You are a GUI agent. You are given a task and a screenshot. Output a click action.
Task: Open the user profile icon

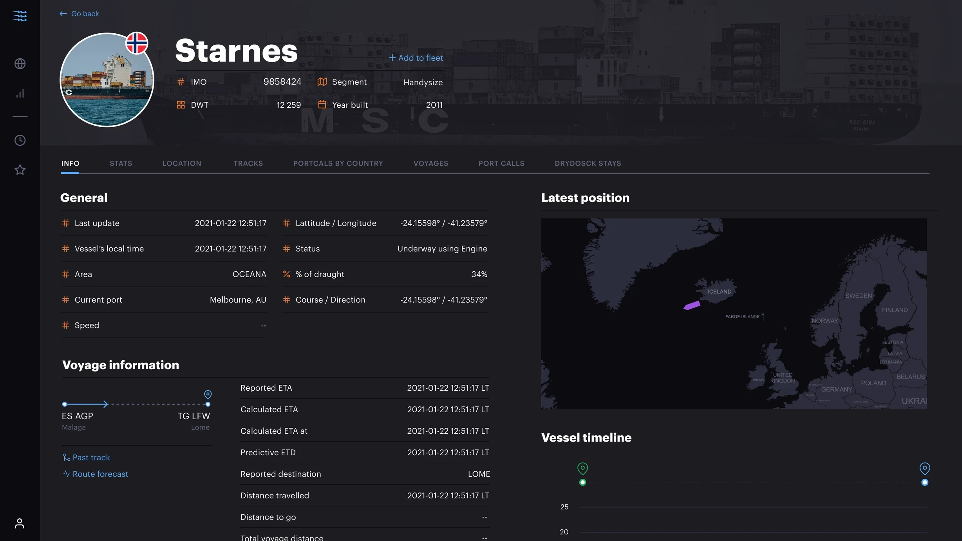click(x=20, y=523)
